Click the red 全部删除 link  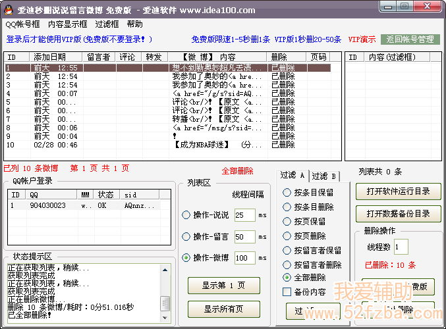[238, 171]
